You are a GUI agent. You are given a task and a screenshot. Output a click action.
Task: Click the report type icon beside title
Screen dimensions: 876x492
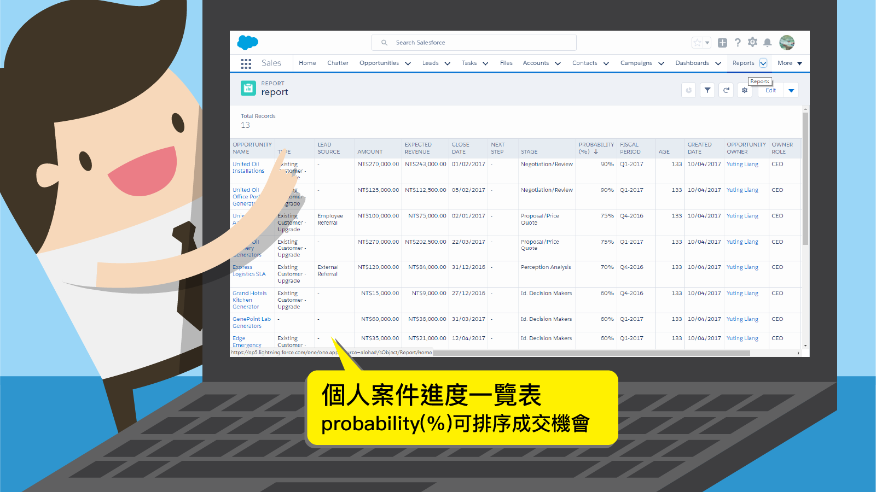[x=248, y=88]
